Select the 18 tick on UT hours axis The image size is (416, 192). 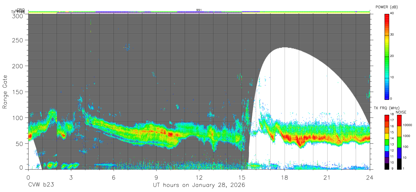tap(285, 177)
